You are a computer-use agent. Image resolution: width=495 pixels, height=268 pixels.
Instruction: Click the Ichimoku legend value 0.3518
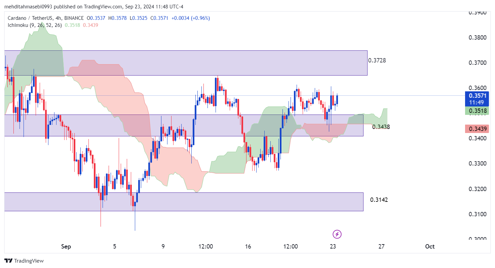[x=72, y=25]
